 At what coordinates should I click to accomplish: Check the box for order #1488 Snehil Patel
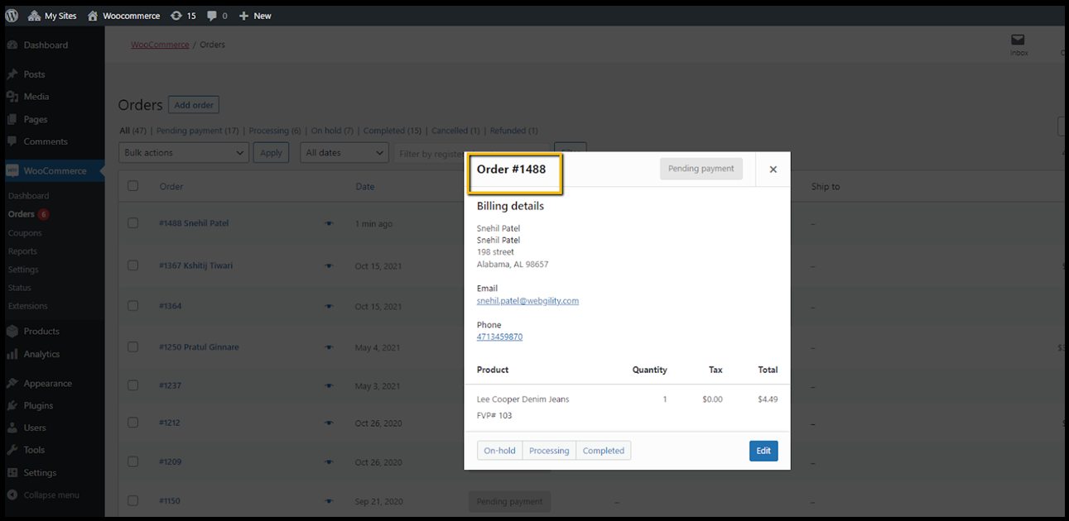pos(133,223)
